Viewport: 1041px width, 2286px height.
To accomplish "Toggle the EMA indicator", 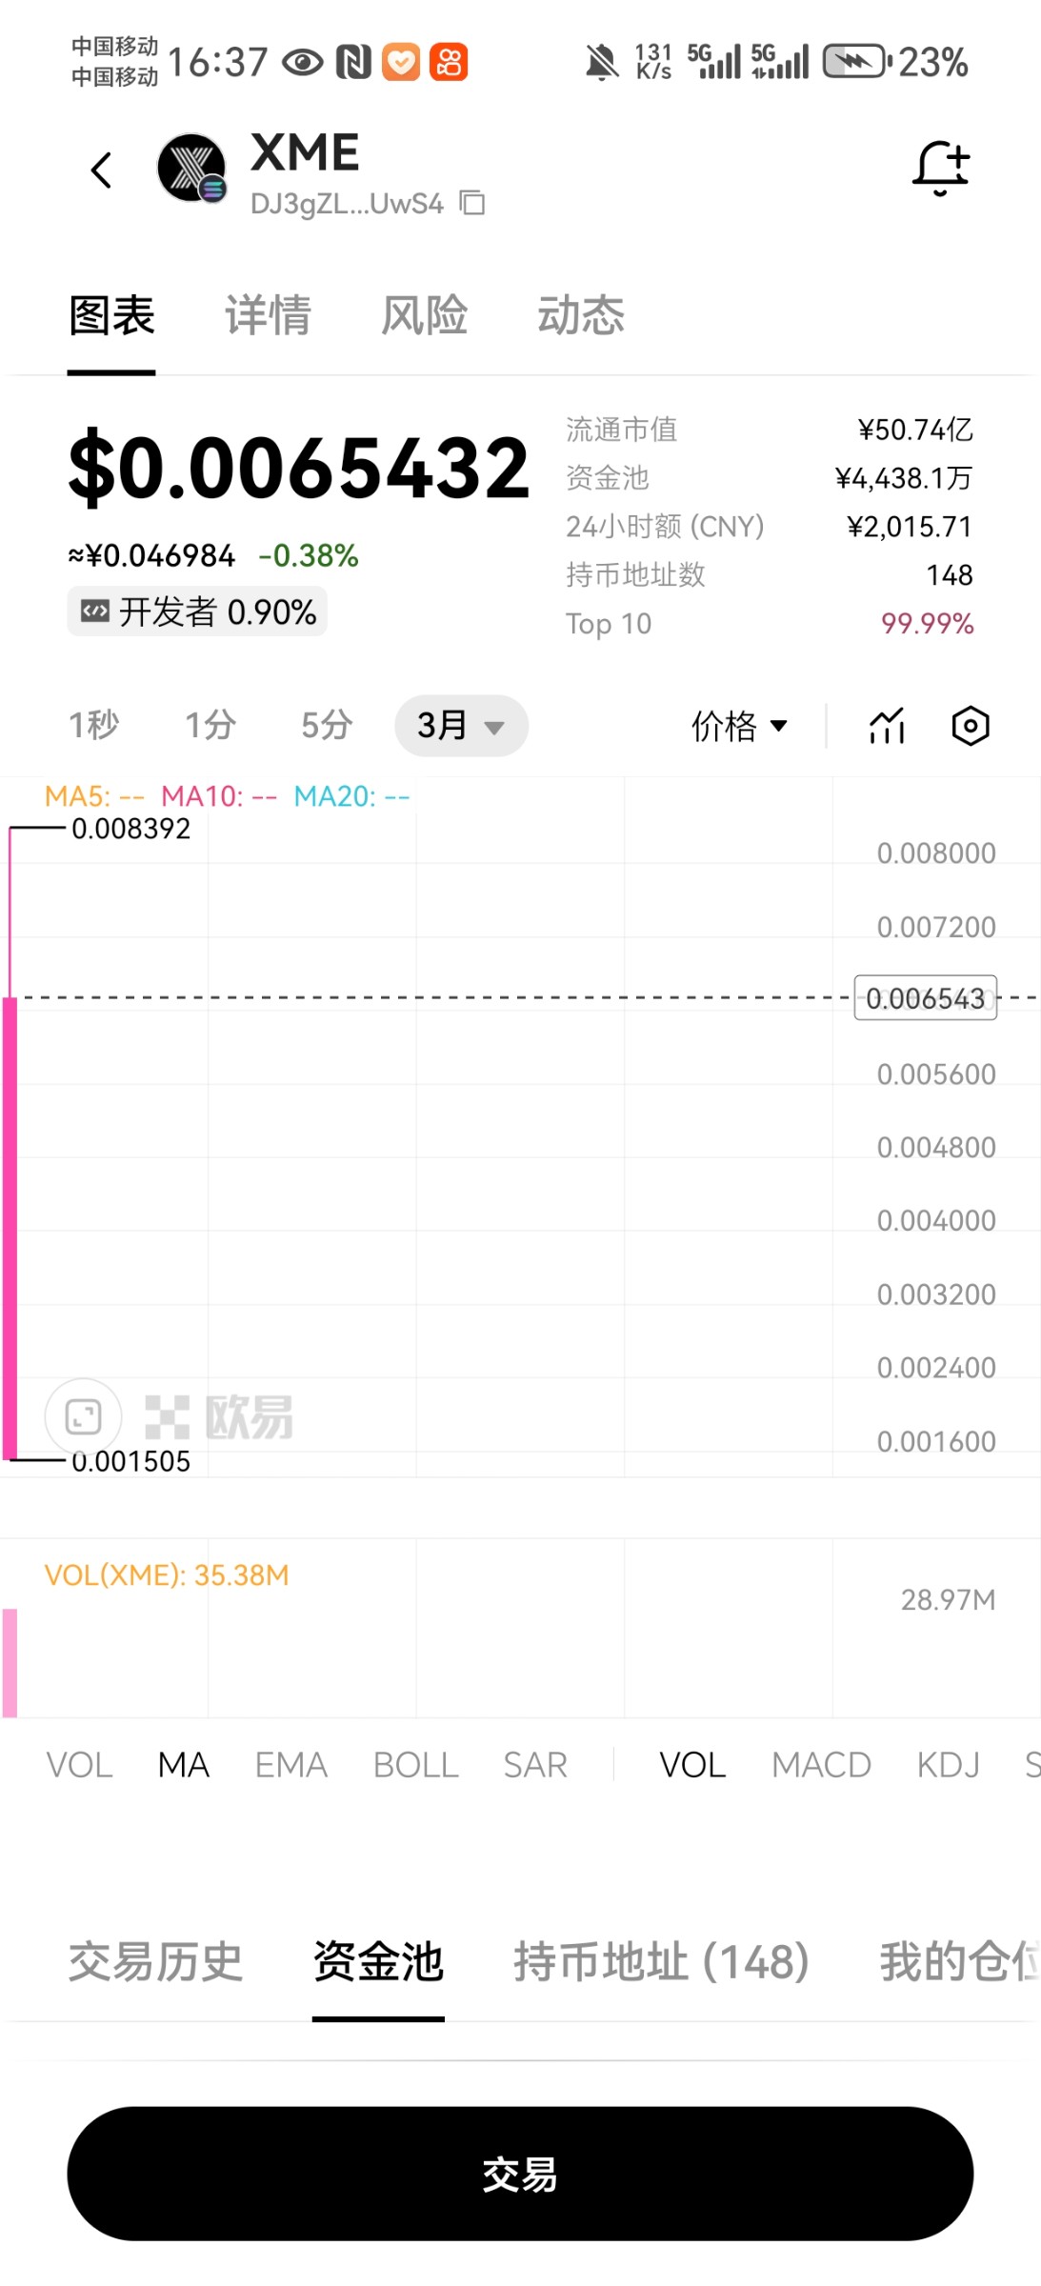I will (290, 1765).
